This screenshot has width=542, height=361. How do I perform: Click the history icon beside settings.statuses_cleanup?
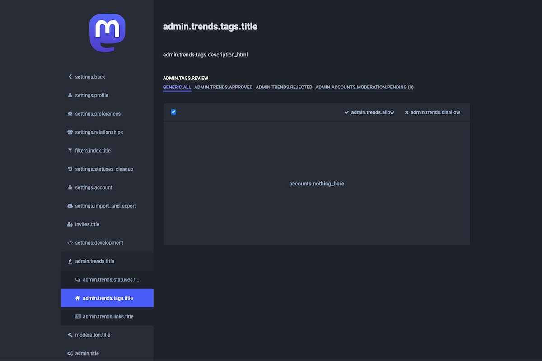point(70,169)
